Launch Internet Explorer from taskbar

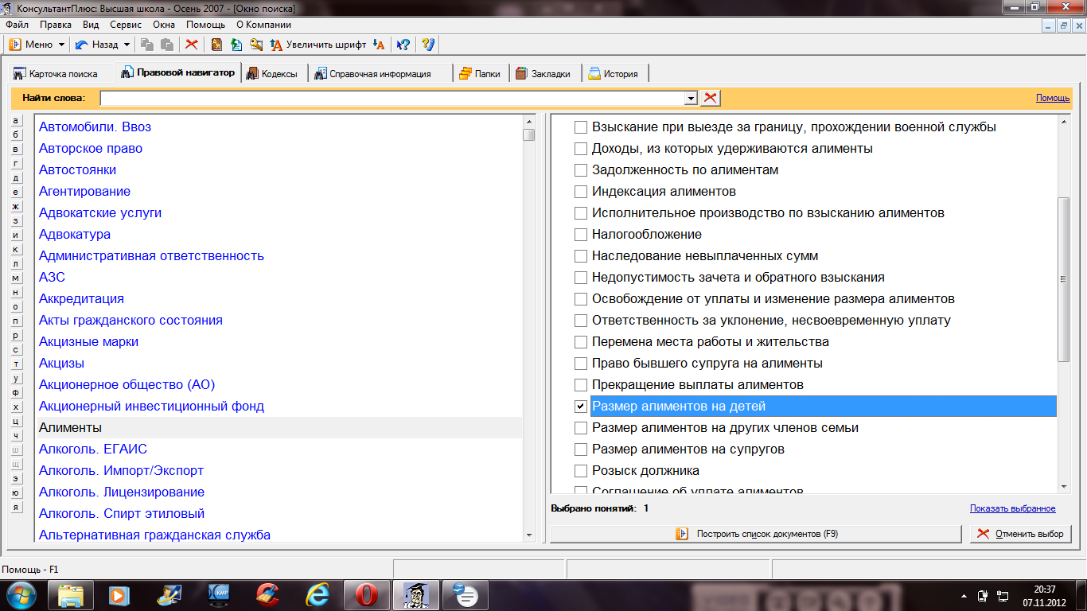pyautogui.click(x=316, y=594)
